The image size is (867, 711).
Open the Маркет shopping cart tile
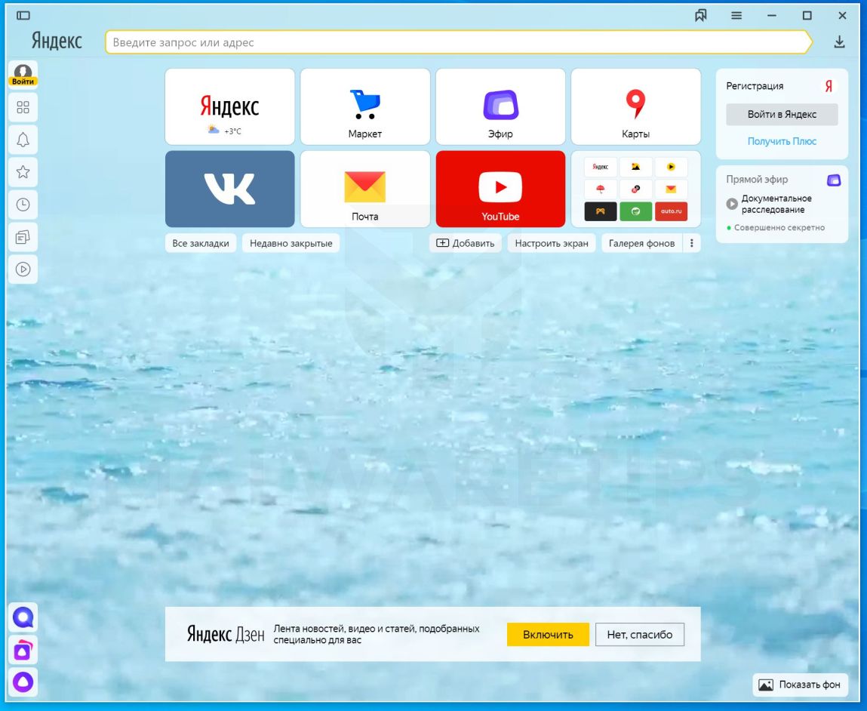365,106
